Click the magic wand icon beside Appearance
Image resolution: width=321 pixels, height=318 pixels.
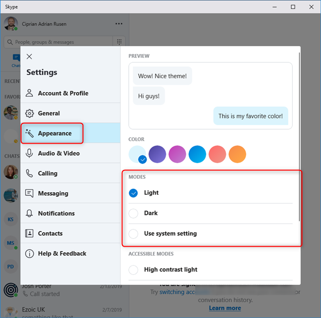[x=30, y=133]
